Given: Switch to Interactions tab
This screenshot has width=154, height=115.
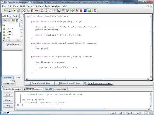Looking at the screenshot, I should [x=60, y=89].
